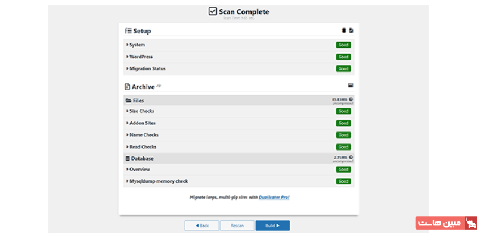Image resolution: width=477 pixels, height=238 pixels.
Task: Expand the Size Checks row
Action: (x=143, y=111)
